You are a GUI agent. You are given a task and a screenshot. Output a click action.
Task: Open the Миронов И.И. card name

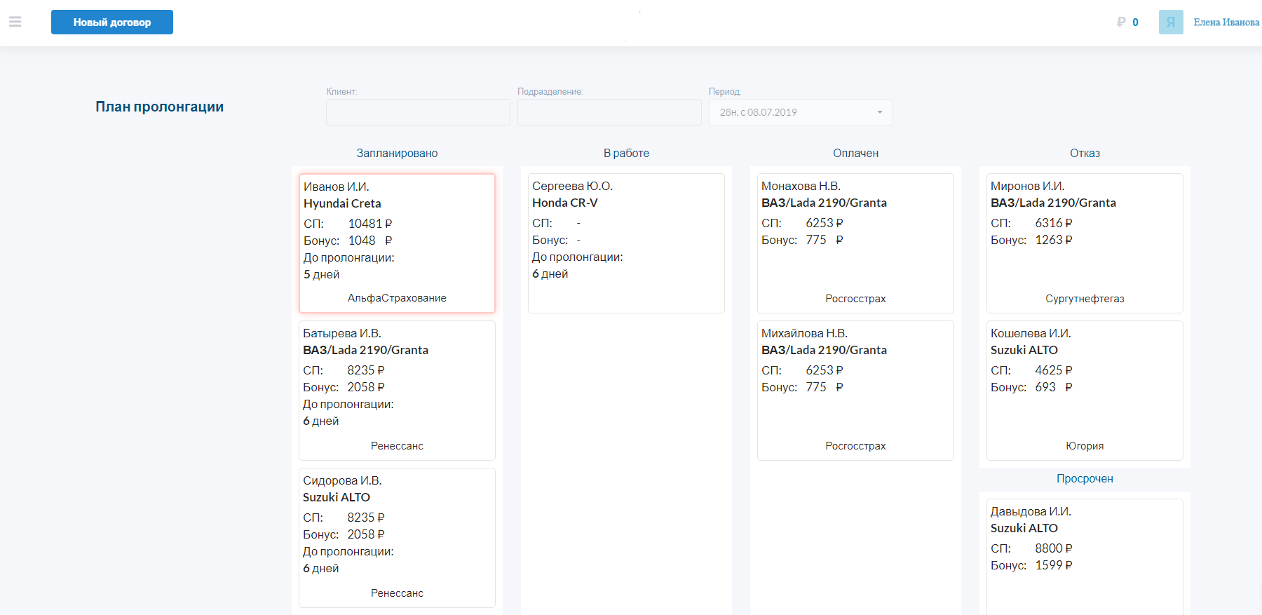coord(1027,186)
